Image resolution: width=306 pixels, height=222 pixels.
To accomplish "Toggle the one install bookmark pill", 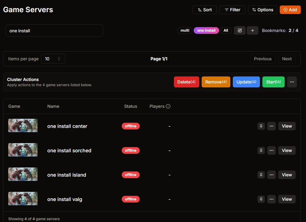I will coord(206,30).
